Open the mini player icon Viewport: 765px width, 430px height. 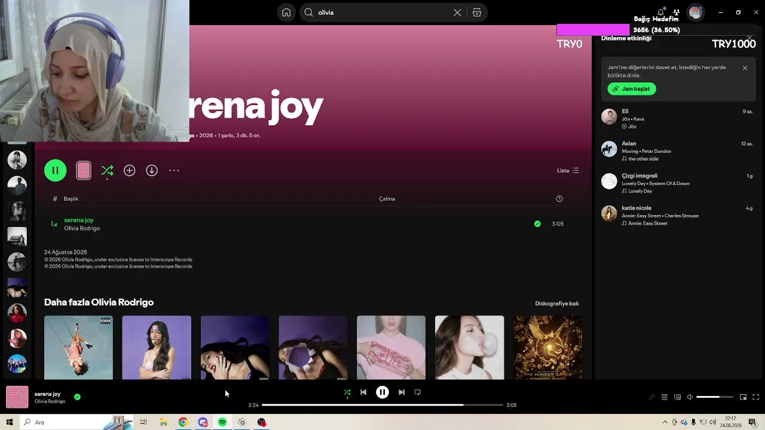coord(743,397)
